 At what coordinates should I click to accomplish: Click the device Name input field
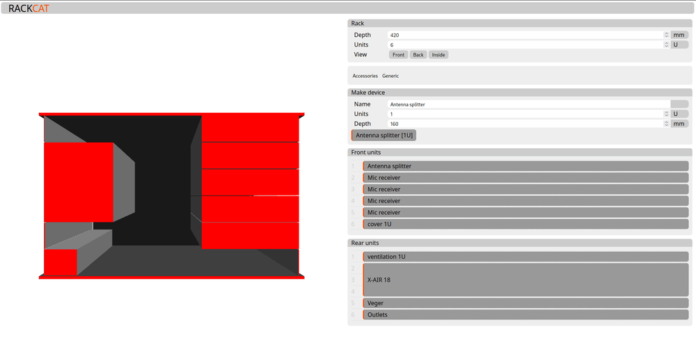point(528,104)
